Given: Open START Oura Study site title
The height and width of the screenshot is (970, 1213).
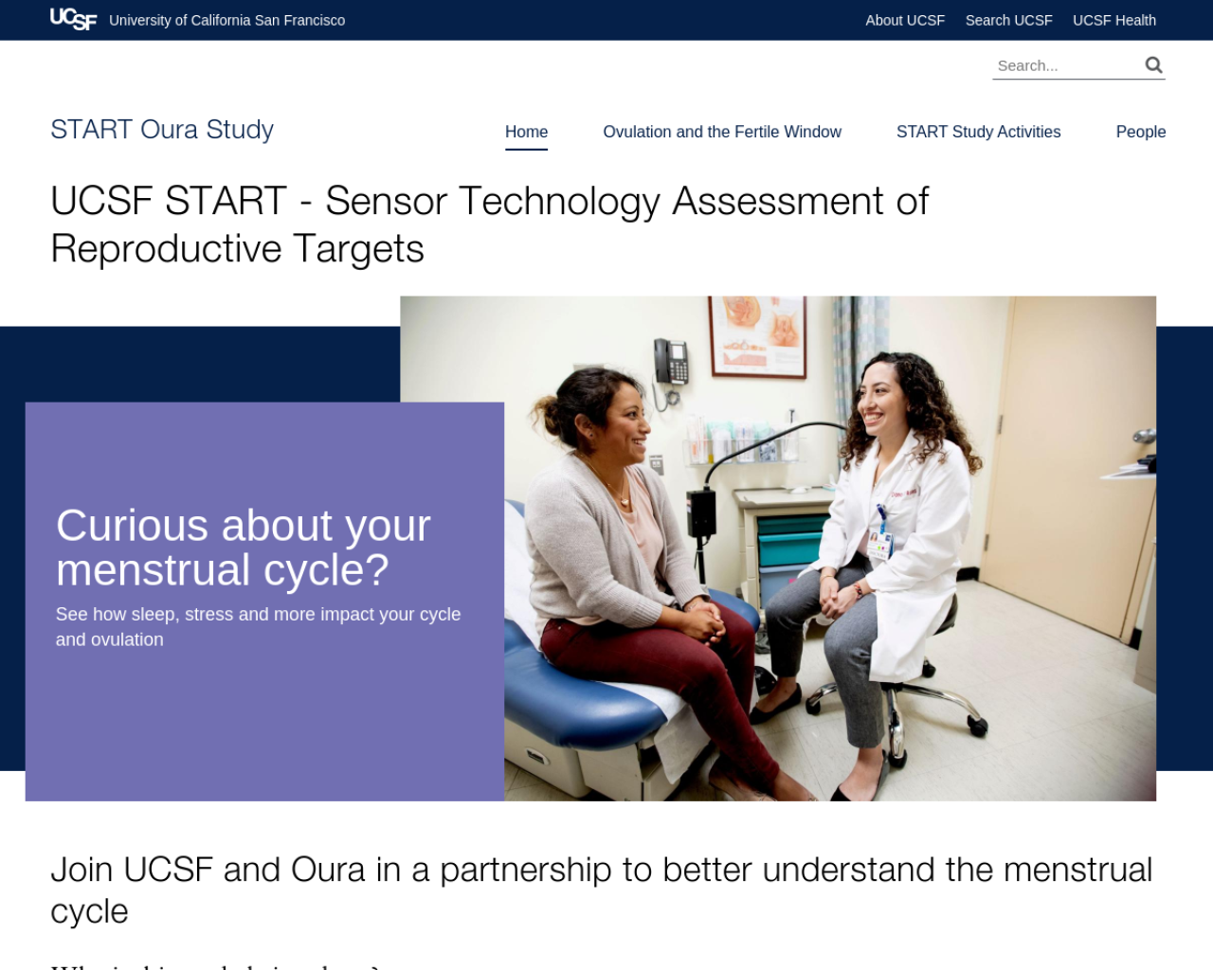Looking at the screenshot, I should coord(162,129).
